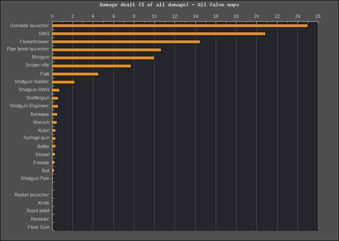Click the Shotgun Soldier orange bar
The image size is (339, 241).
pyautogui.click(x=63, y=82)
